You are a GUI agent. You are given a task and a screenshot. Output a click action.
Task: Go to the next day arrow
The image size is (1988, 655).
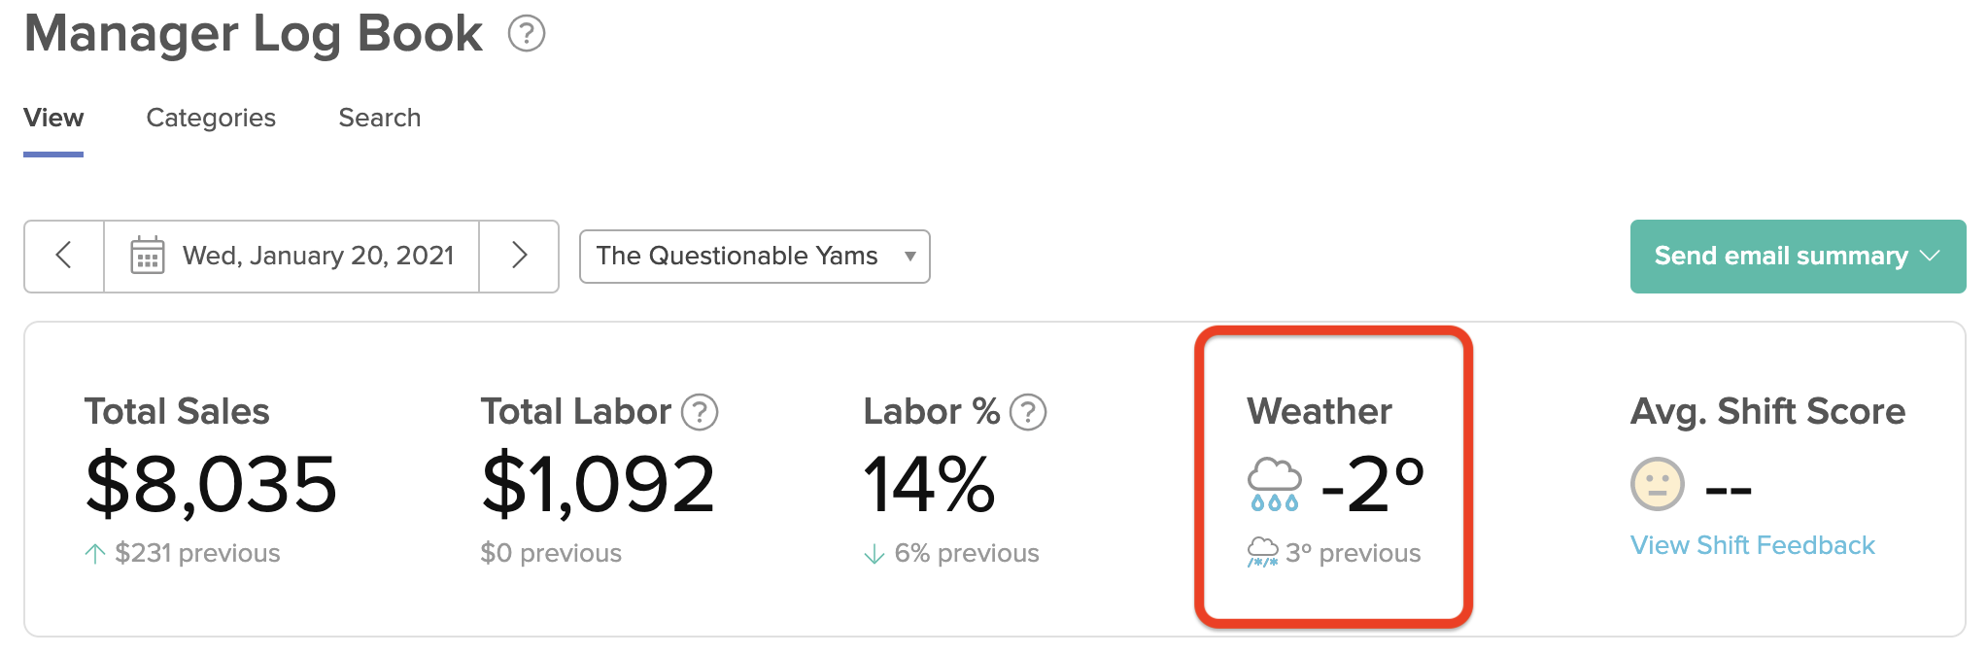[519, 256]
